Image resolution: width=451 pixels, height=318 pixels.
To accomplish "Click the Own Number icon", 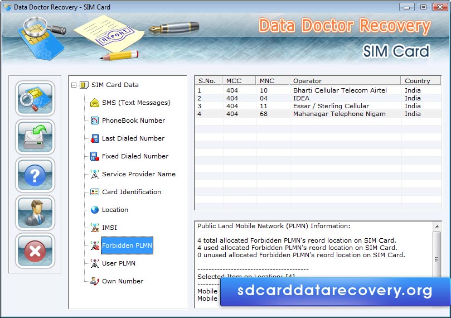I will click(x=95, y=281).
